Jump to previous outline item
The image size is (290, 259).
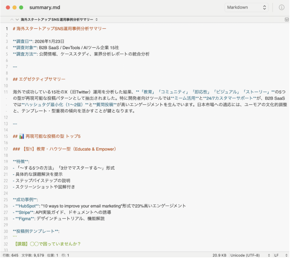12,20
